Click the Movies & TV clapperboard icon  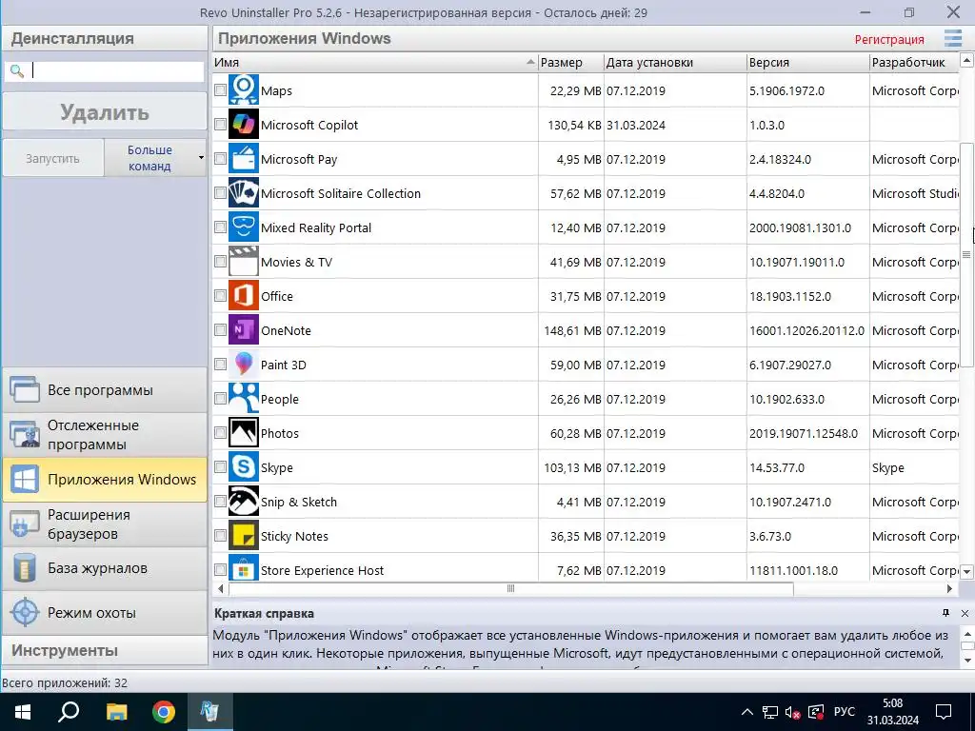click(243, 261)
